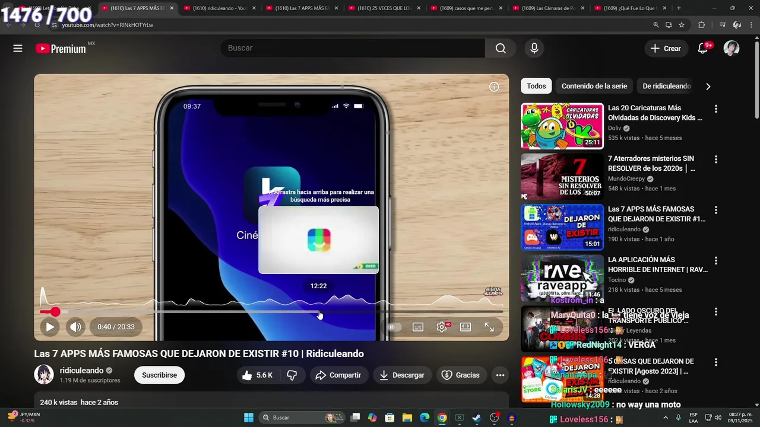Switch to theater mode
760x427 pixels.
(x=465, y=327)
